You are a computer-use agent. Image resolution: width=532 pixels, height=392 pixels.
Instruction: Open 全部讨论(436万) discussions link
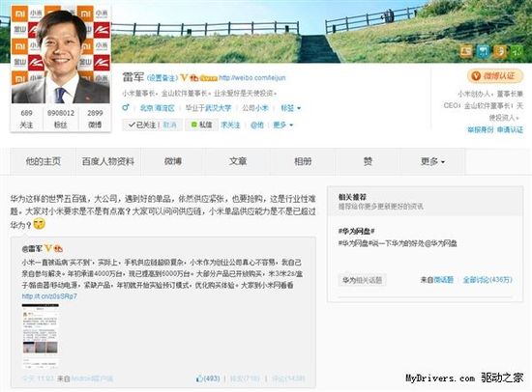pos(488,280)
